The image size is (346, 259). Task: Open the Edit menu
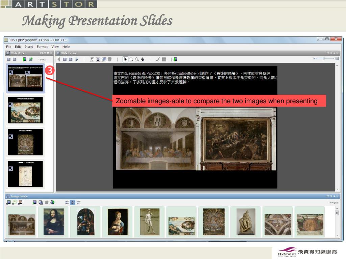(x=18, y=47)
